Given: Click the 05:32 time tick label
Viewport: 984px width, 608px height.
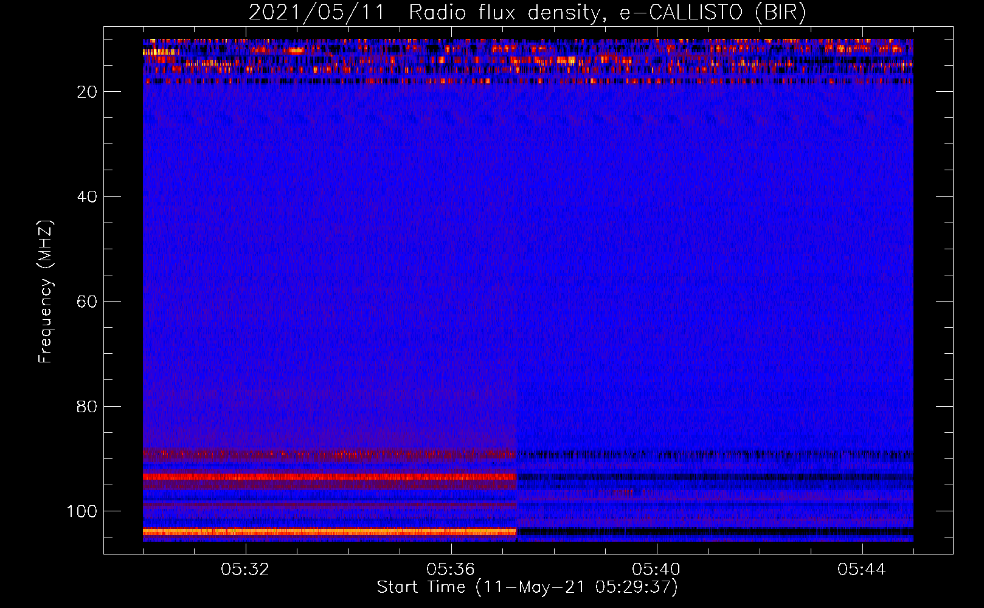Looking at the screenshot, I should coord(246,570).
